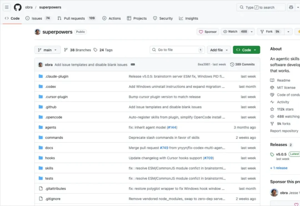Open the Actions tab
This screenshot has height=206, width=300.
[112, 18]
